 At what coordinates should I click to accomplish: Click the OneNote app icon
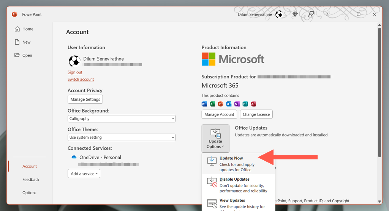point(237,104)
